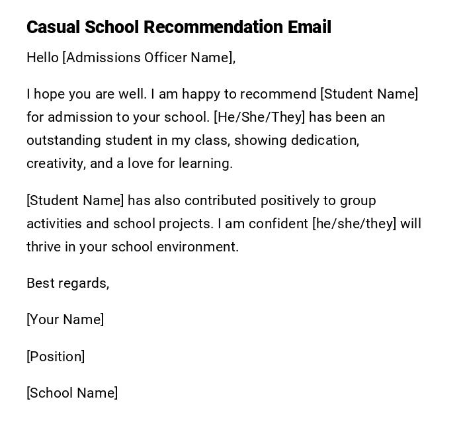Click '[Student Name]' starting the second paragraph
Image resolution: width=463 pixels, height=434 pixels.
(x=75, y=200)
